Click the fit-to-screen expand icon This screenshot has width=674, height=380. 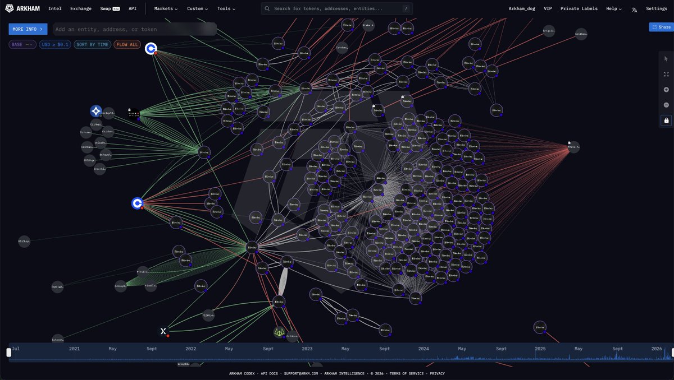click(x=666, y=74)
